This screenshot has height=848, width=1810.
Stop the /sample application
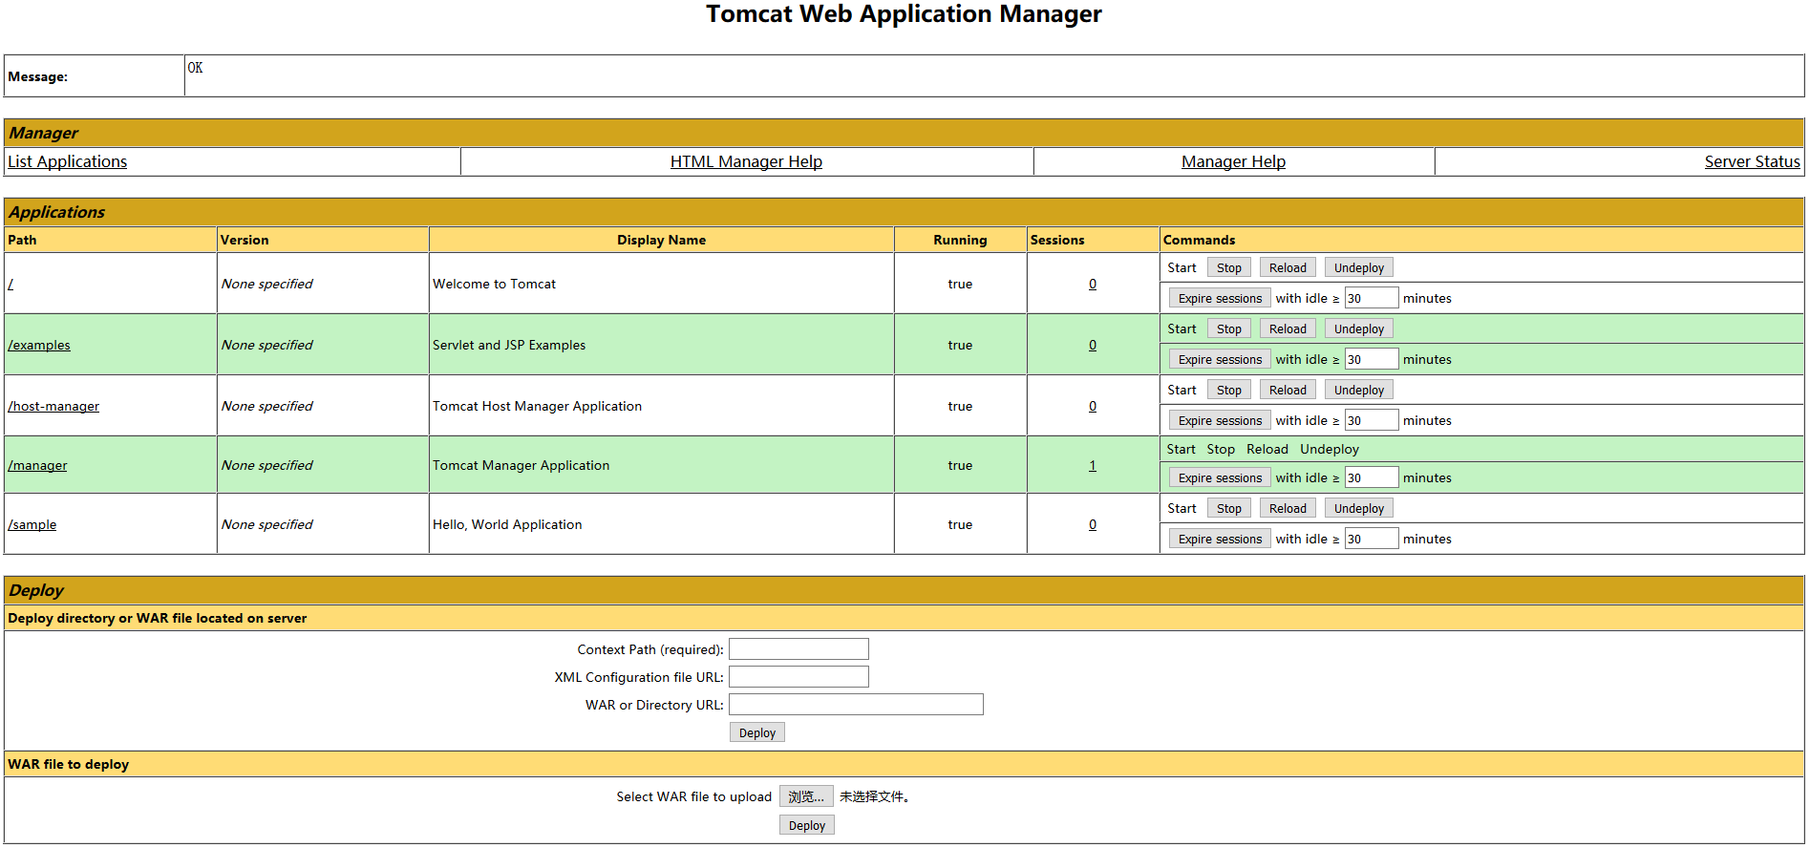[x=1229, y=508]
